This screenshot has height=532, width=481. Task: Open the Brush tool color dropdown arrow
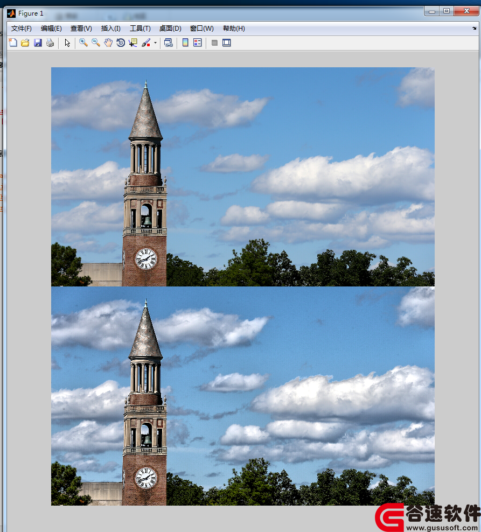click(156, 43)
